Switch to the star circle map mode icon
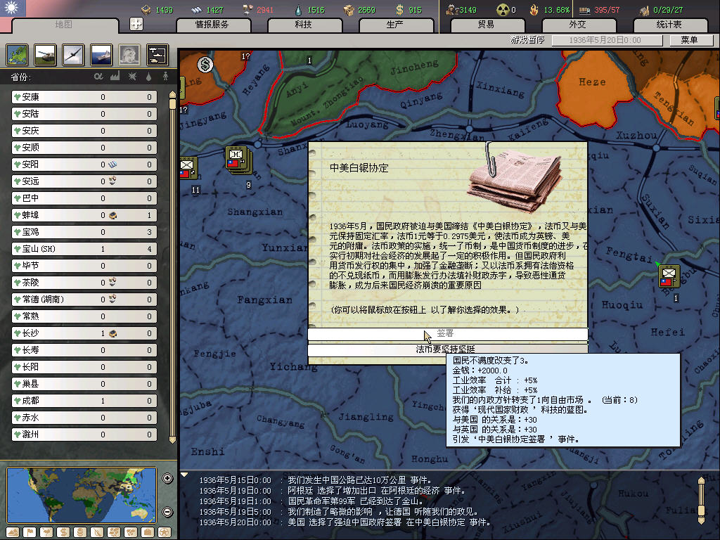Screen dimensions: 720x540 (x=165, y=532)
